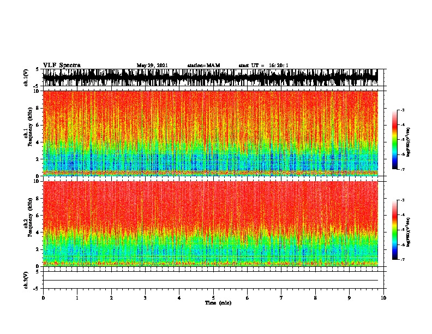The width and height of the screenshot is (432, 334).
Task: Click the "VLF Spectra" plot title
Action: coord(62,65)
